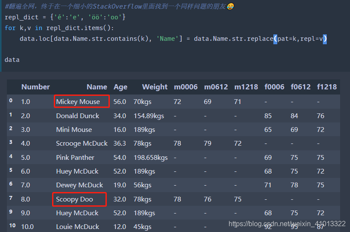Click the age value '16.0'
This screenshot has height=232, width=350.
[120, 130]
